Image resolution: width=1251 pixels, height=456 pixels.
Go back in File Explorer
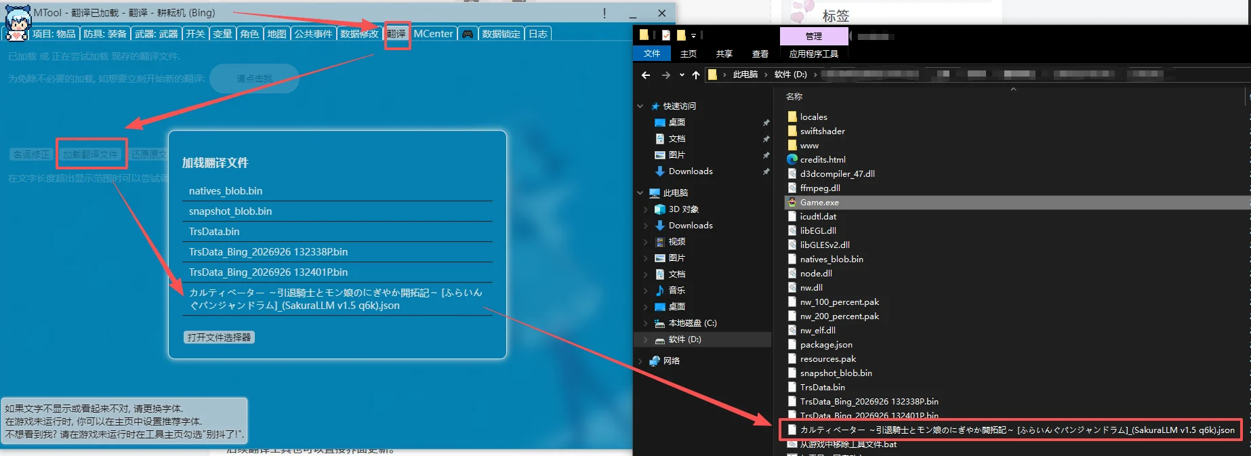click(646, 75)
